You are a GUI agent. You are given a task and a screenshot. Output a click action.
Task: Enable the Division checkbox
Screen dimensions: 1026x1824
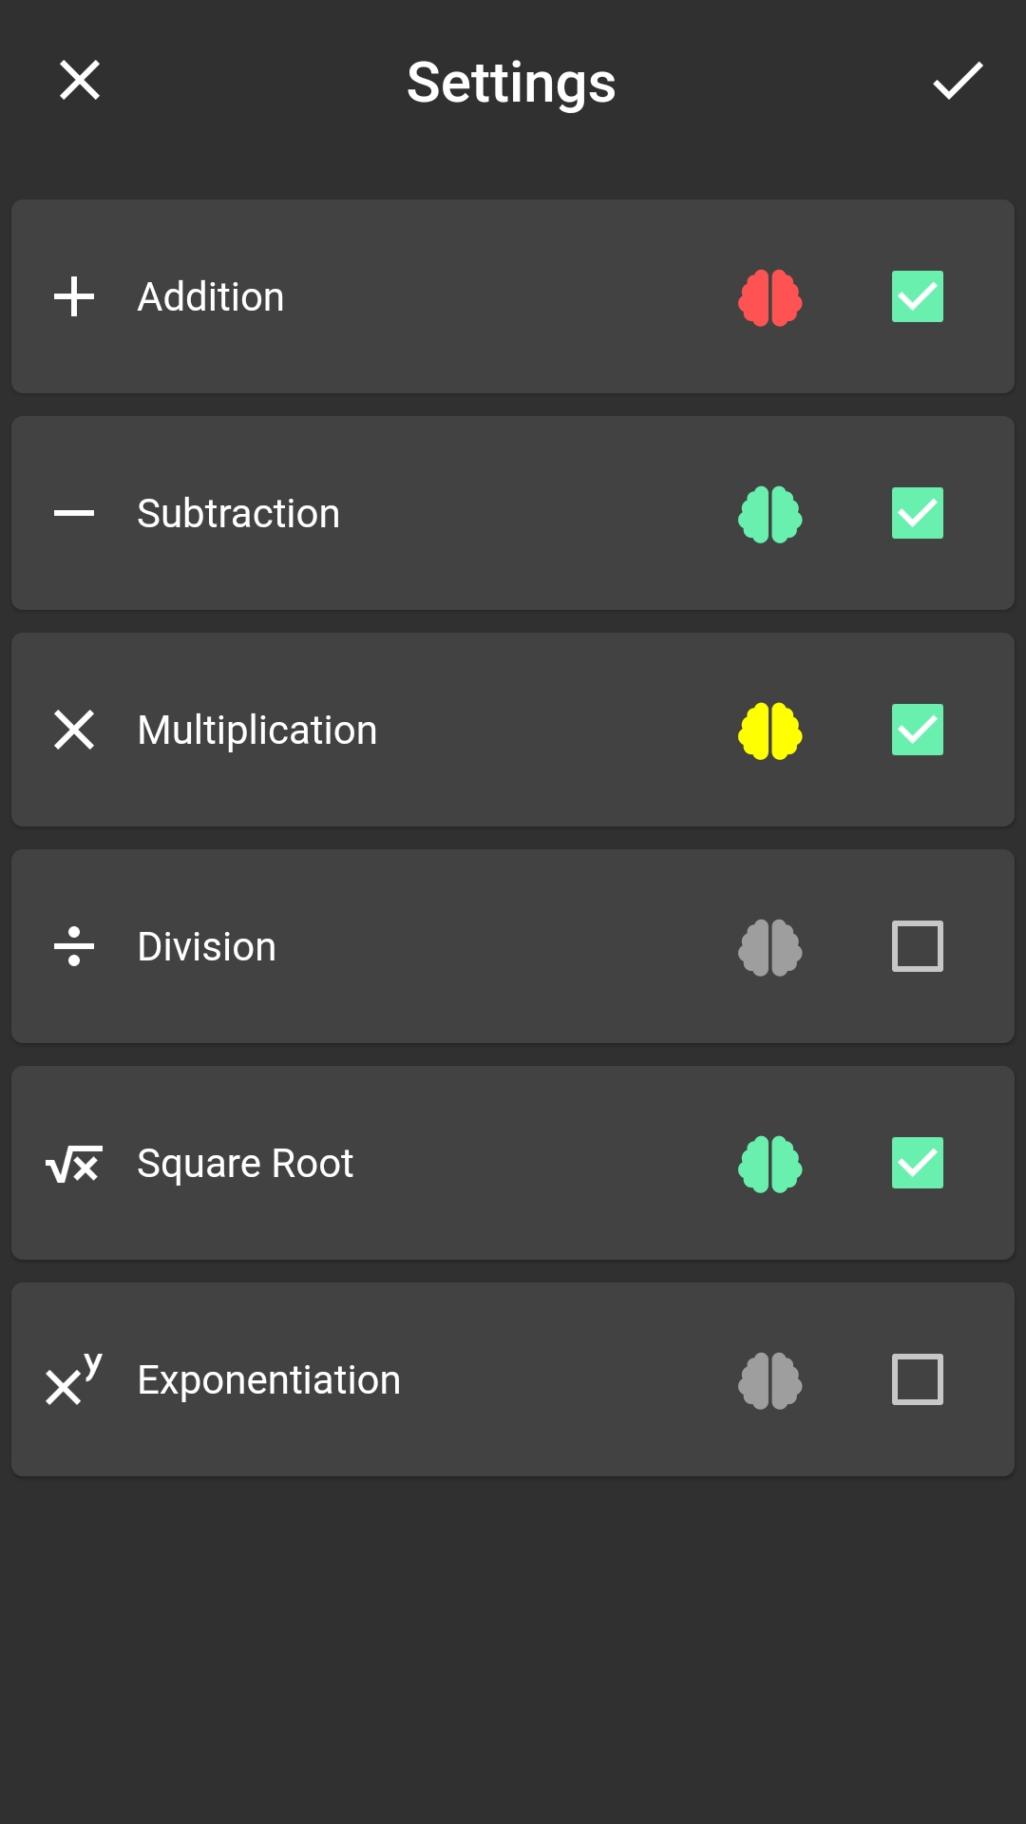pyautogui.click(x=918, y=946)
